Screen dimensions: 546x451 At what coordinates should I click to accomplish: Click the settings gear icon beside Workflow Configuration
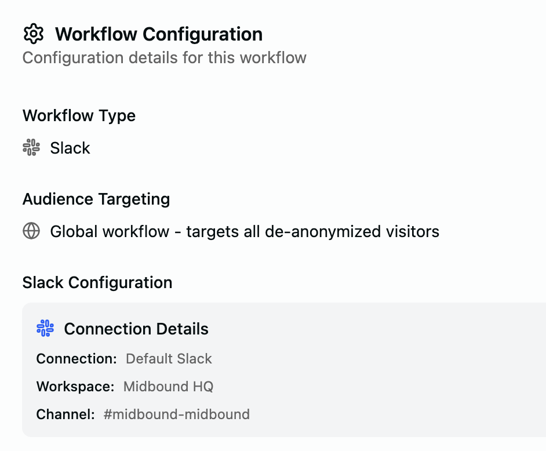(x=34, y=34)
